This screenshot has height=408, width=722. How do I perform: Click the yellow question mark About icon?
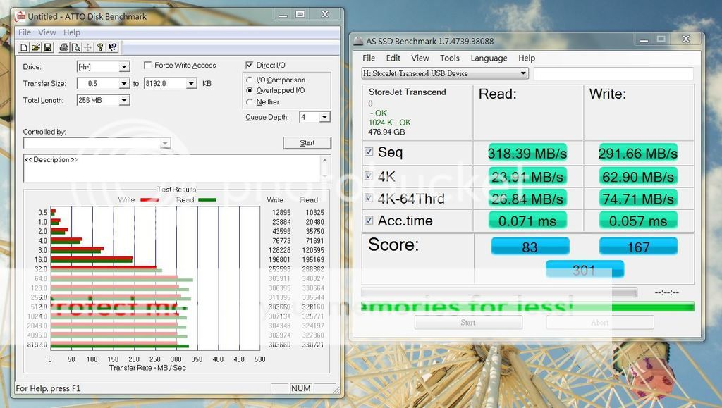coord(100,47)
